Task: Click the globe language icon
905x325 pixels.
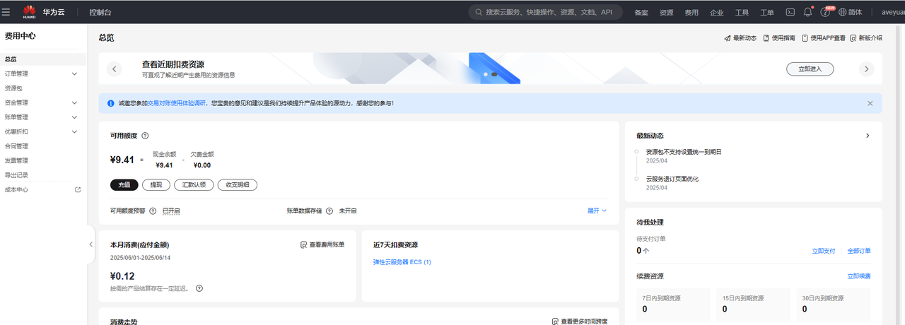Action: pyautogui.click(x=842, y=12)
